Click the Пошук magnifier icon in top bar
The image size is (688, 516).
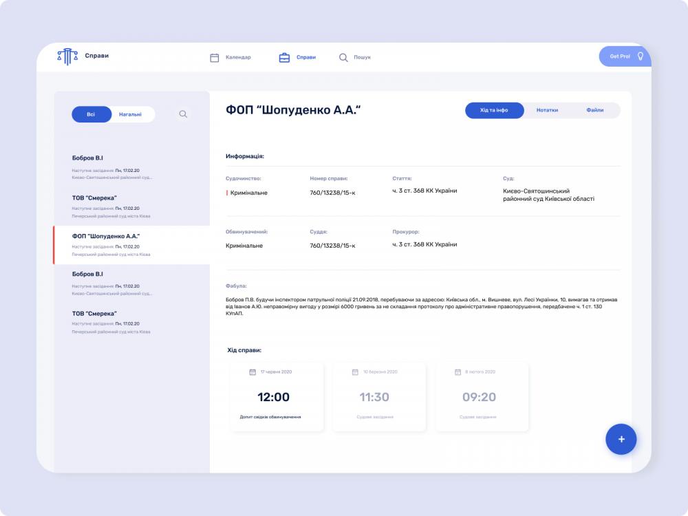pos(343,58)
